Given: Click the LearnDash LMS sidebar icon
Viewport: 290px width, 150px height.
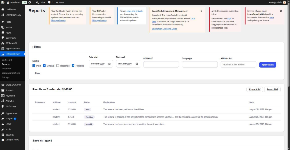Looking at the screenshot, I should 3,15.
